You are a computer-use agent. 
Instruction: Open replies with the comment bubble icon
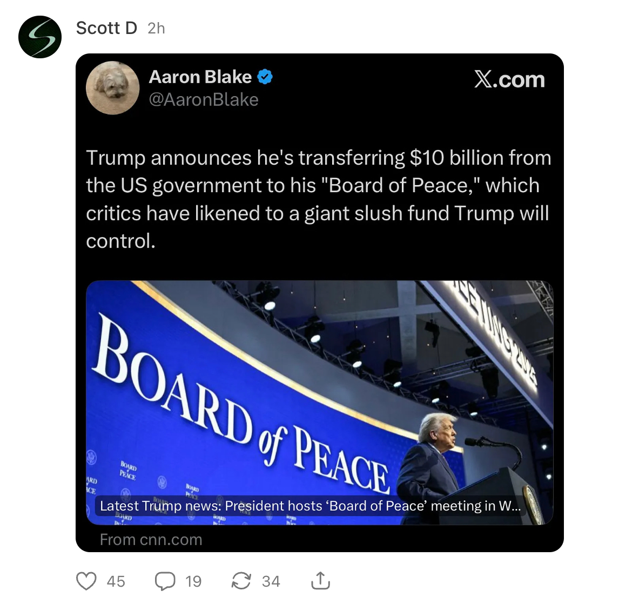[165, 581]
